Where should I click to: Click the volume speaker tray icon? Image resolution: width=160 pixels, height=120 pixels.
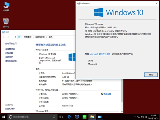point(142,117)
